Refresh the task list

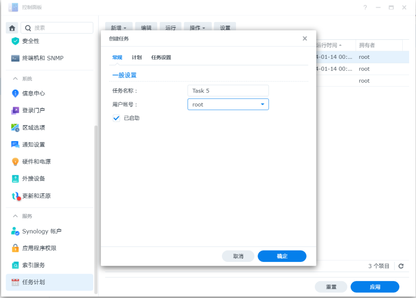click(x=401, y=266)
